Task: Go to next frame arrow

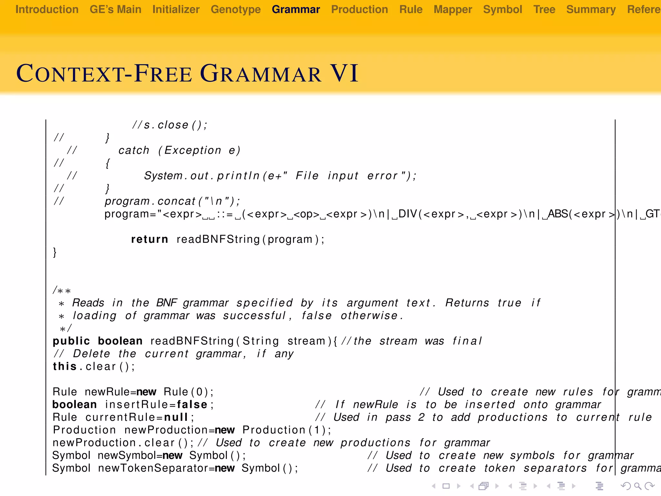Action: tap(497, 486)
